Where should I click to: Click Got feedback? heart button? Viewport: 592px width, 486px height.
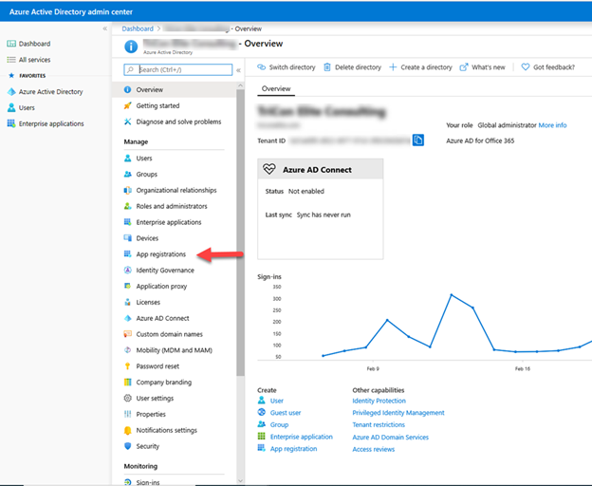pos(548,67)
